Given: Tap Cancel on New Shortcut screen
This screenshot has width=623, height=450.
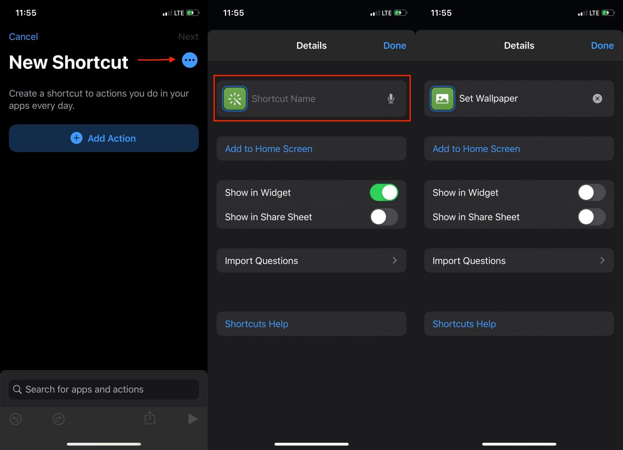Looking at the screenshot, I should (x=23, y=37).
